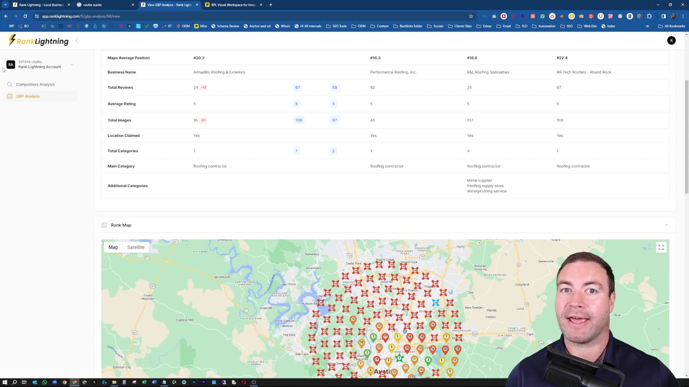Click the blue 109 Total Images badge
This screenshot has width=689, height=387.
point(298,120)
